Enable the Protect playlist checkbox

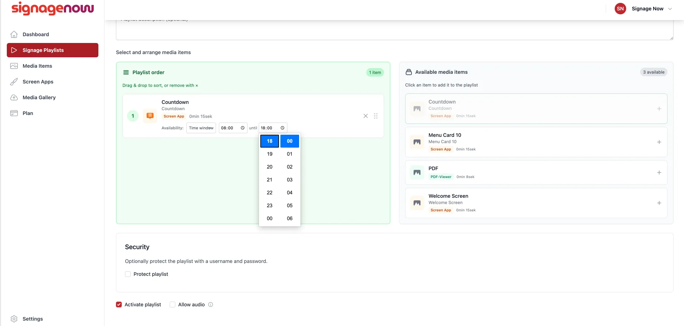click(128, 274)
